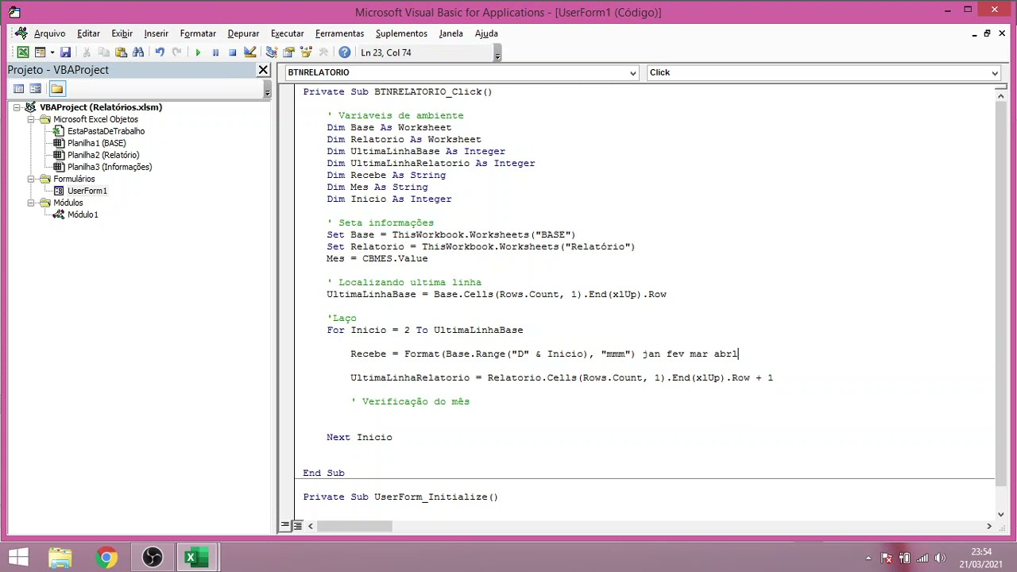Image resolution: width=1017 pixels, height=572 pixels.
Task: Collapse the VBAProject (Relatórios.xlsm) node
Action: (x=17, y=107)
